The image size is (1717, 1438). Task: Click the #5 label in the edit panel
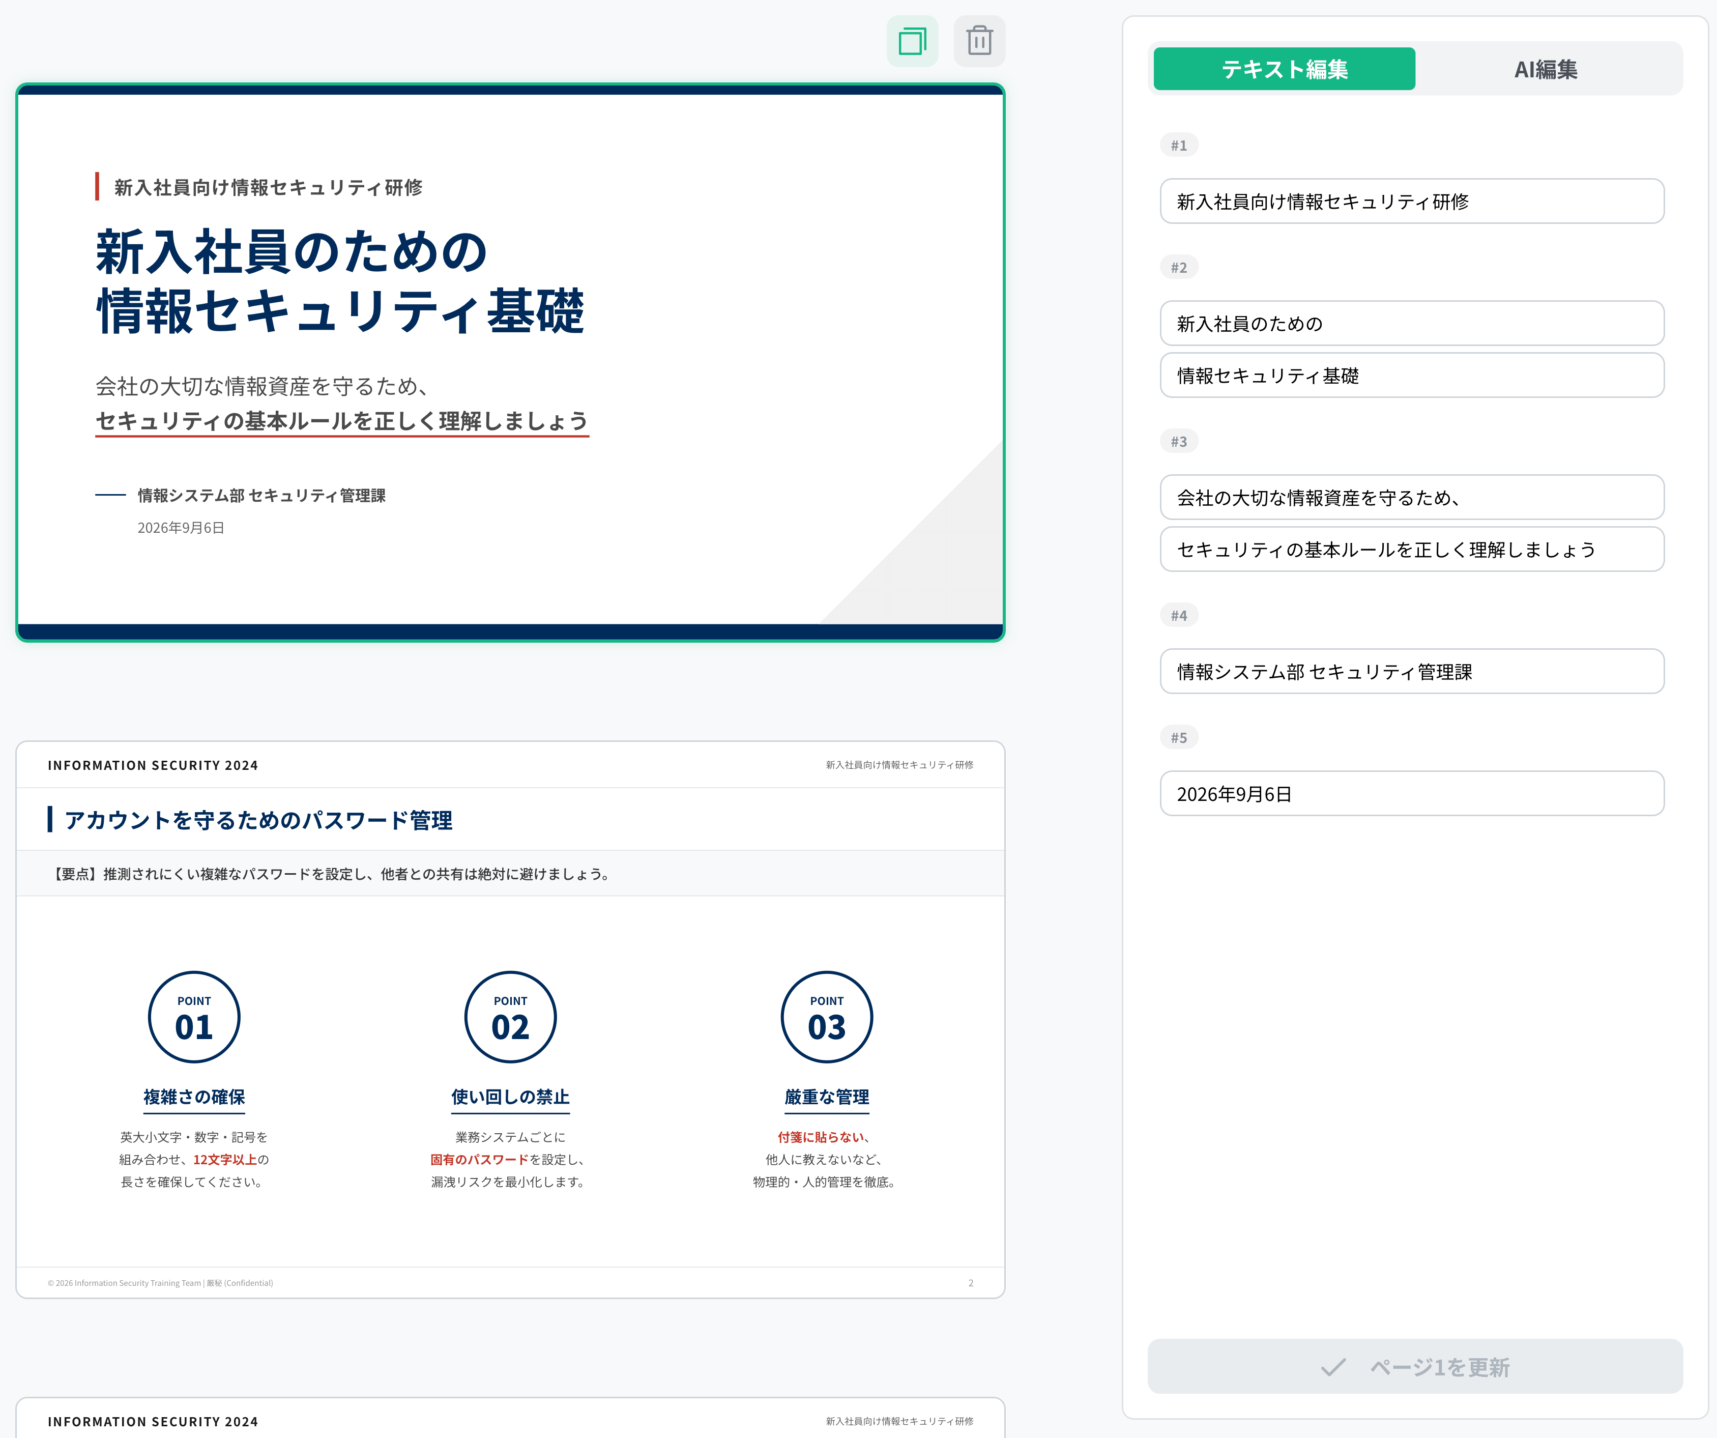[x=1179, y=738]
